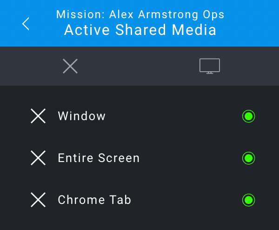The width and height of the screenshot is (279, 230).
Task: Click the Mission: Alex Armstrong Ops subtitle
Action: (140, 14)
